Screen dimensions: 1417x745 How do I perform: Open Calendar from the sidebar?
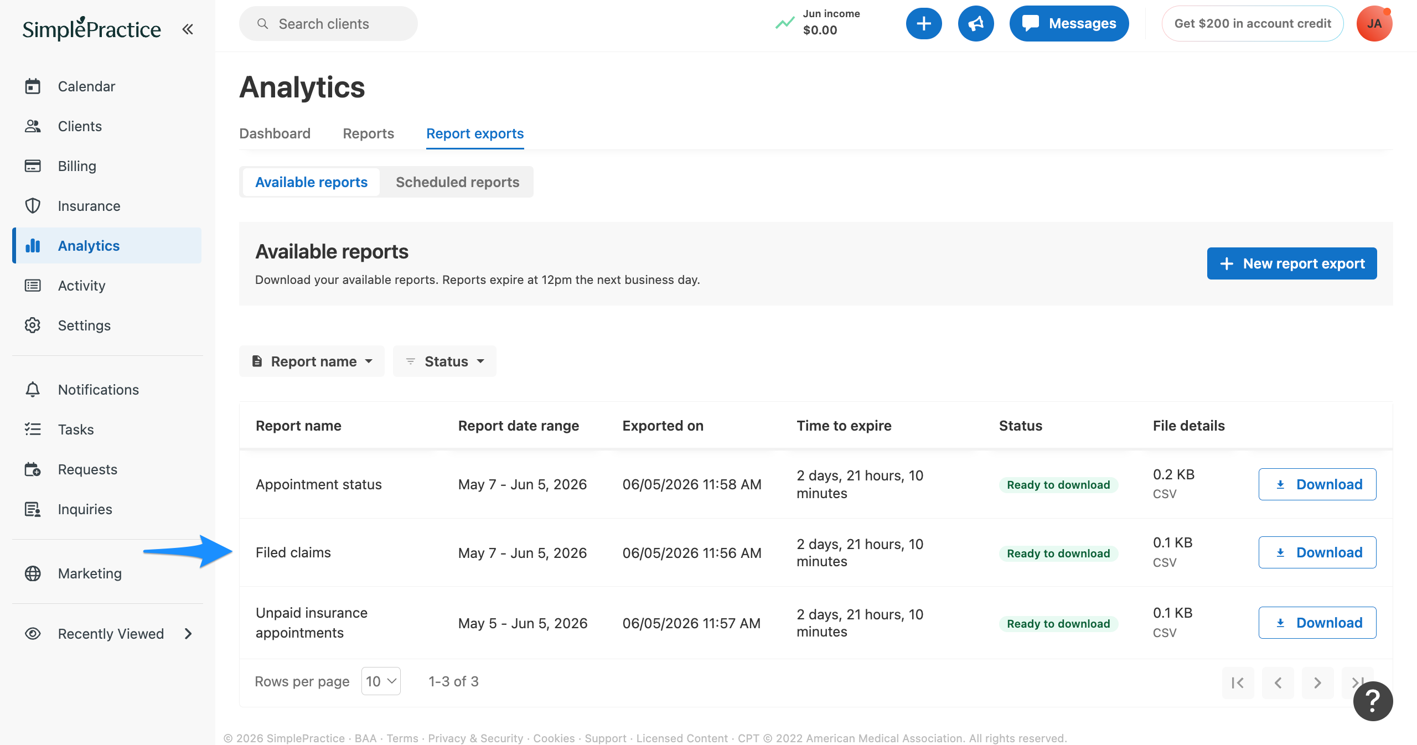point(107,86)
